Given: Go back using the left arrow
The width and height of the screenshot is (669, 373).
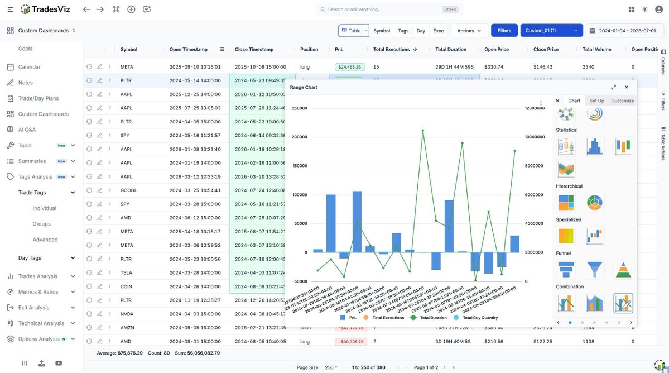Looking at the screenshot, I should click(86, 9).
